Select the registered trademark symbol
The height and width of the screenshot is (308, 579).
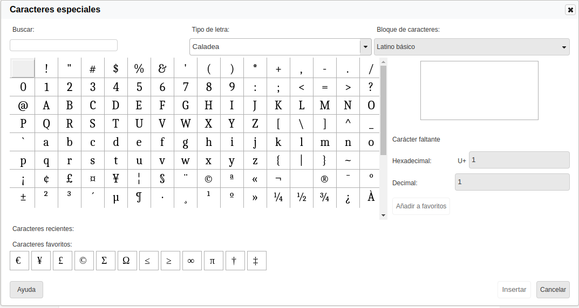point(324,179)
